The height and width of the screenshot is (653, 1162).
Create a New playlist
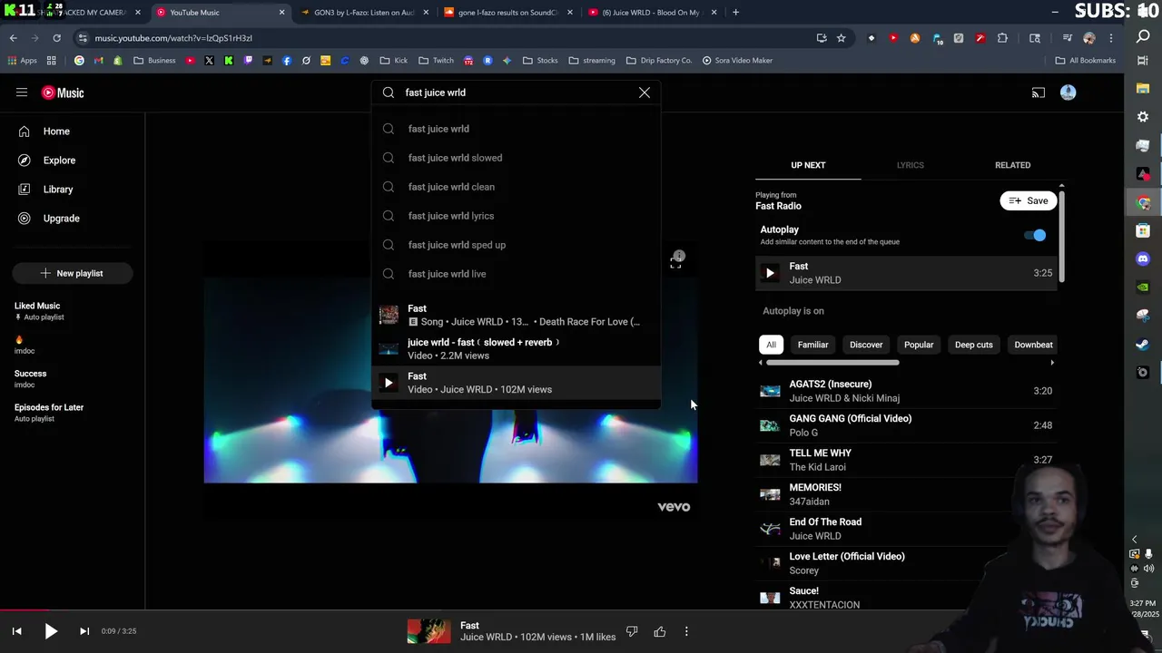tap(73, 273)
